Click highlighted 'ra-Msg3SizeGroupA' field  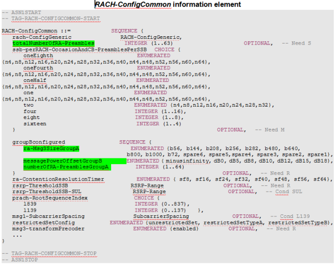(51, 149)
